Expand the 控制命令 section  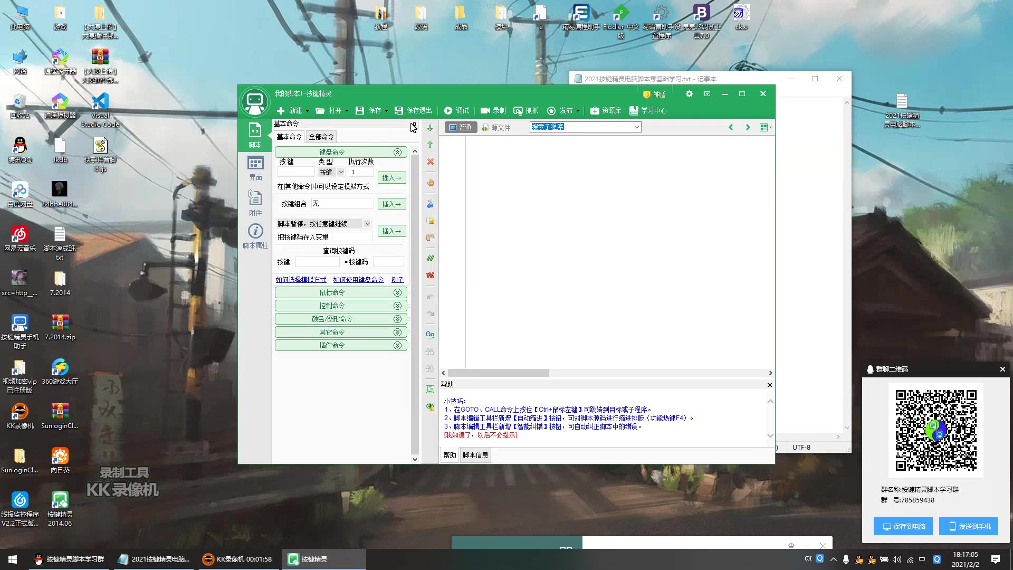(340, 306)
